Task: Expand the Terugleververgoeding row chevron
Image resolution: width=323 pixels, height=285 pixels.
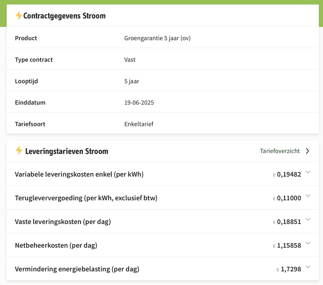Action: pos(308,196)
